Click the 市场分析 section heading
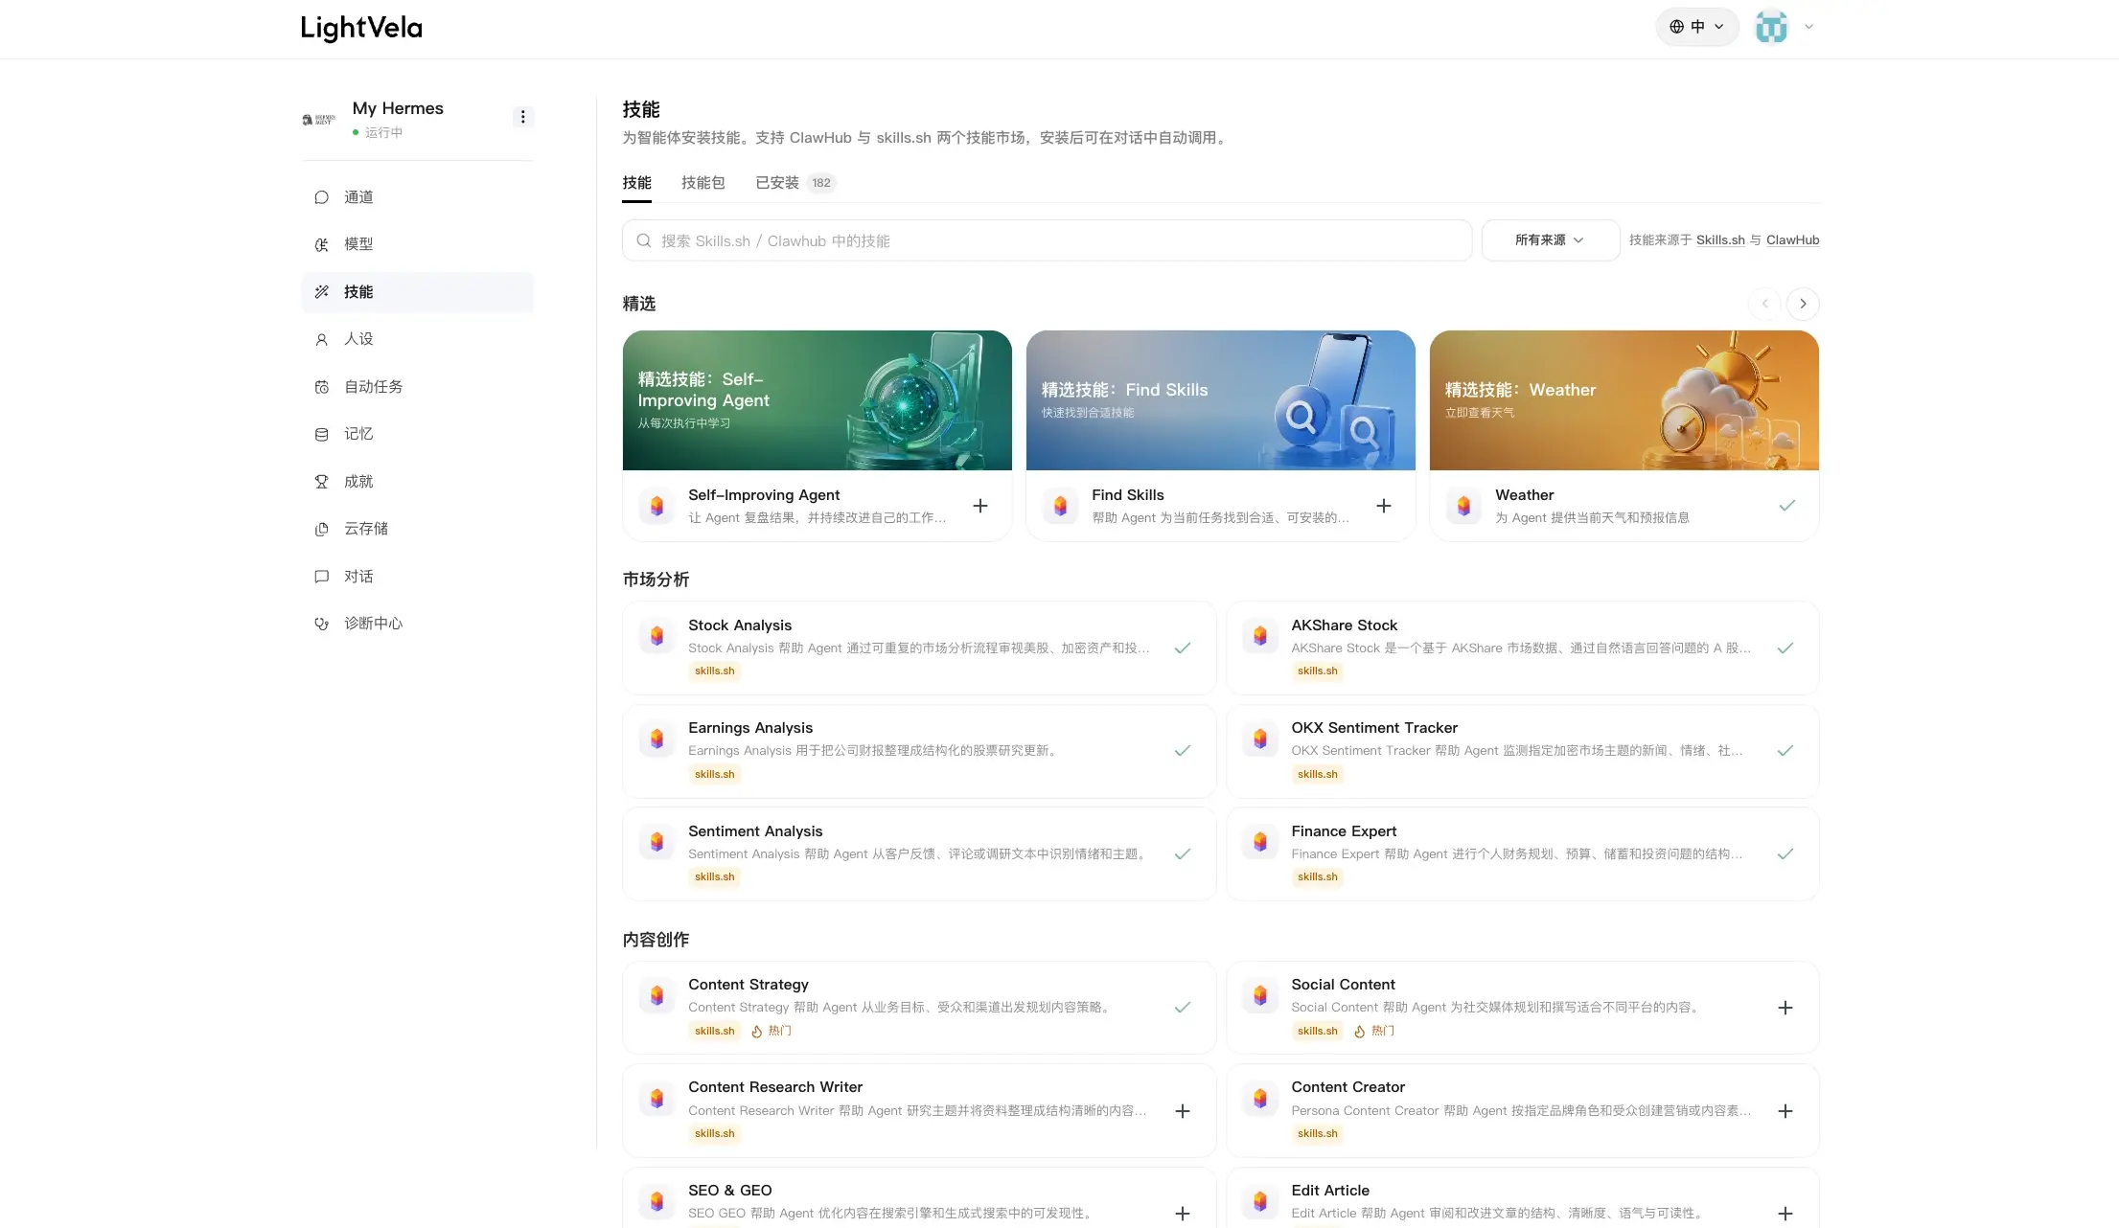Viewport: 2119px width, 1228px height. [656, 580]
